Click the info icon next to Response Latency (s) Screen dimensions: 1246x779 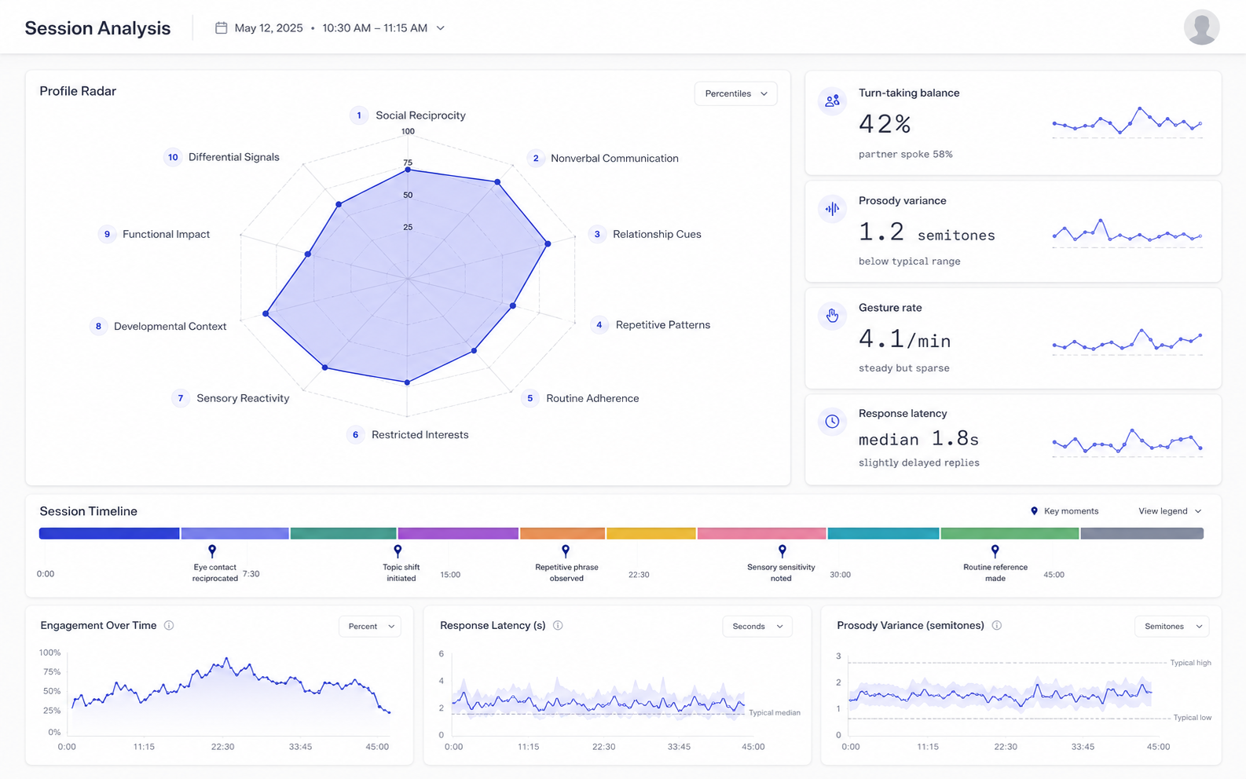pyautogui.click(x=558, y=625)
